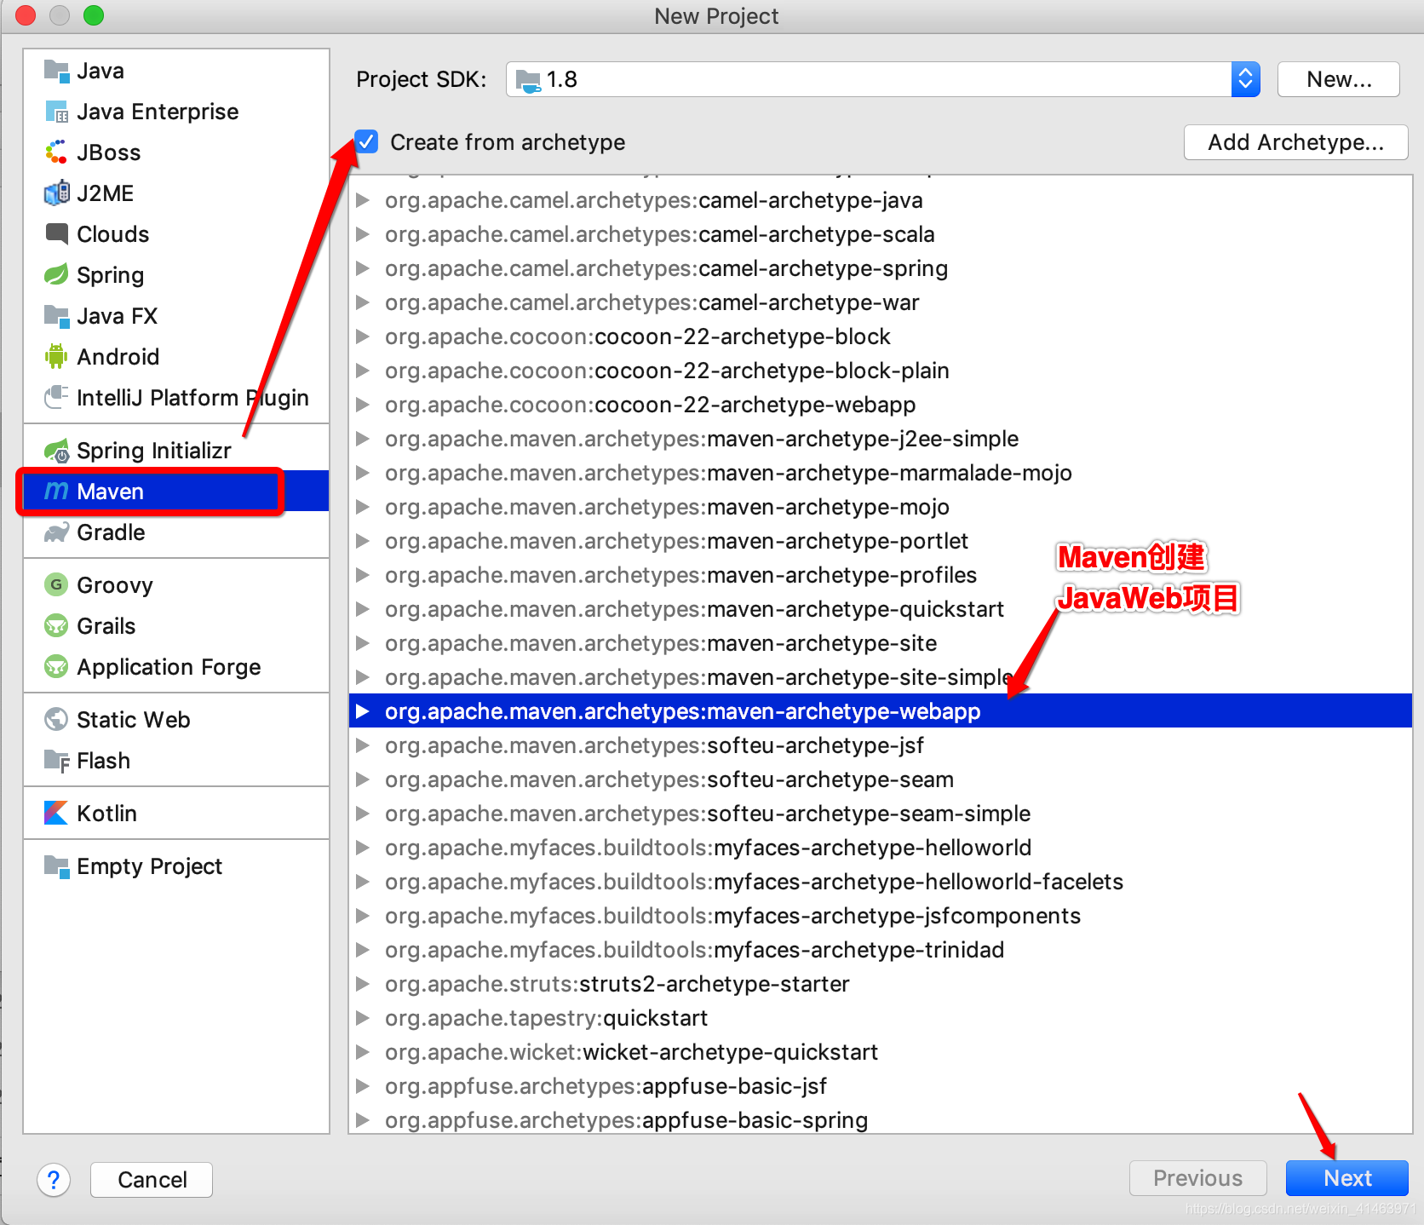This screenshot has height=1225, width=1424.
Task: Pick the JBoss icon in sidebar
Action: pos(56,152)
